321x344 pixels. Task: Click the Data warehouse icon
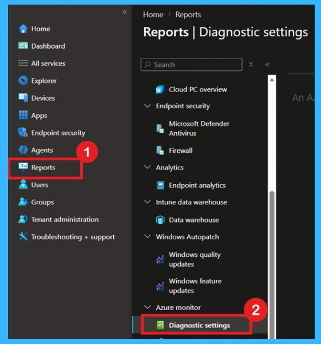tap(160, 220)
